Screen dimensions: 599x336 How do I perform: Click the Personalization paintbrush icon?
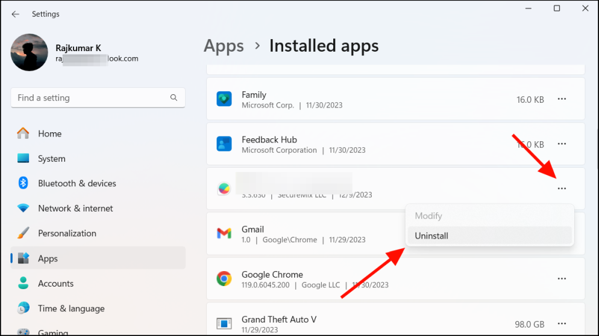click(x=24, y=233)
